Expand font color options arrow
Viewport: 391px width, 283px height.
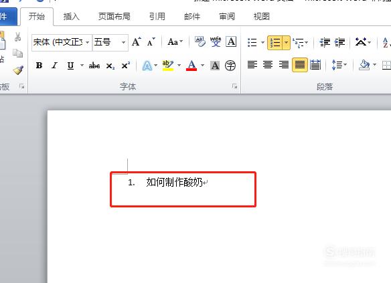pyautogui.click(x=202, y=66)
